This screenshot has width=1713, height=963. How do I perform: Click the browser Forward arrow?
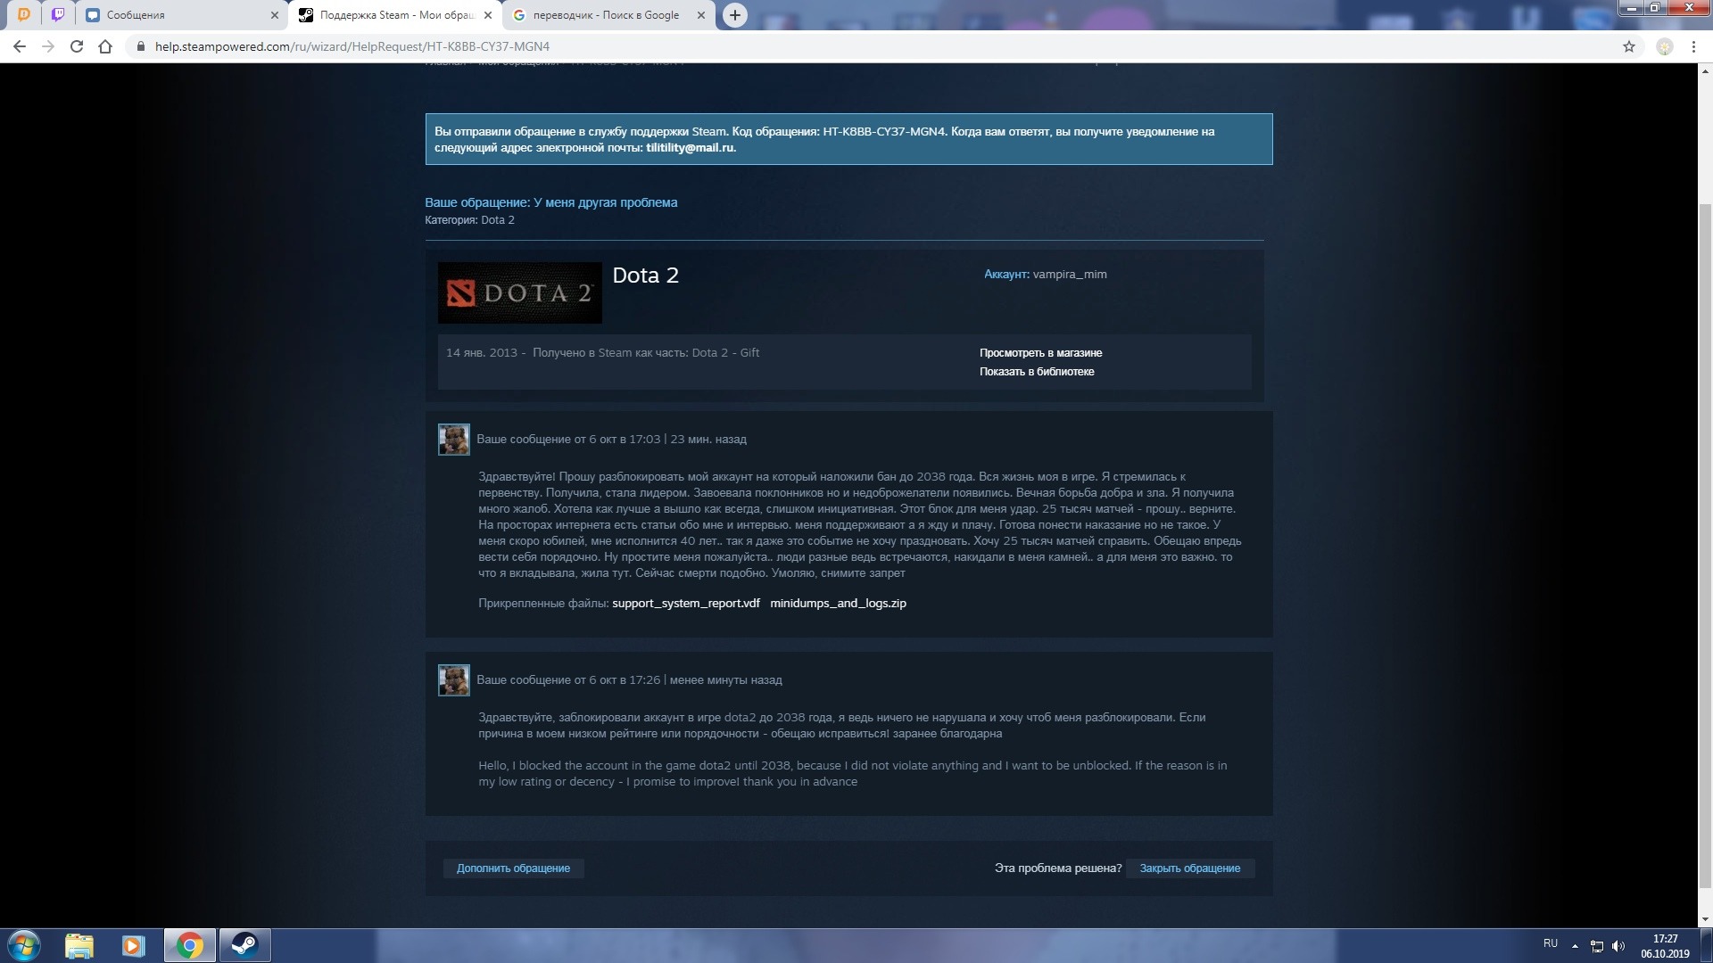tap(48, 46)
